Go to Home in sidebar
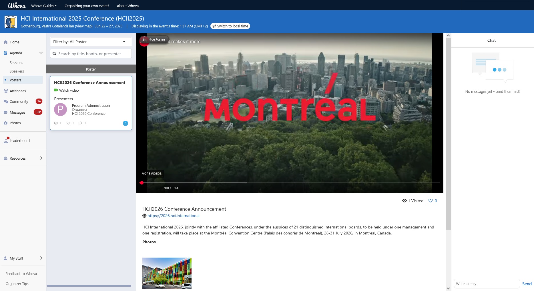The width and height of the screenshot is (534, 291). pyautogui.click(x=14, y=42)
